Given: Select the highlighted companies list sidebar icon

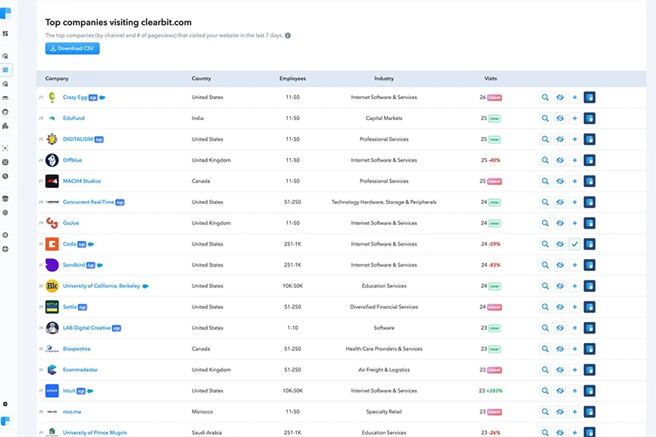Looking at the screenshot, I should point(5,70).
